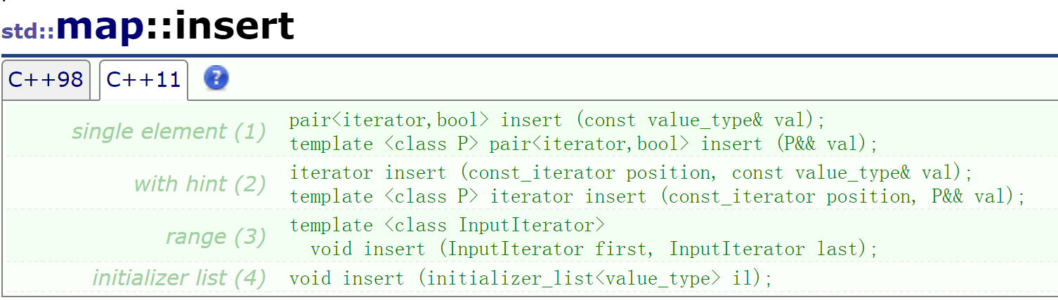The height and width of the screenshot is (300, 1058).
Task: Click 'insert' in the page heading
Action: click(x=234, y=27)
